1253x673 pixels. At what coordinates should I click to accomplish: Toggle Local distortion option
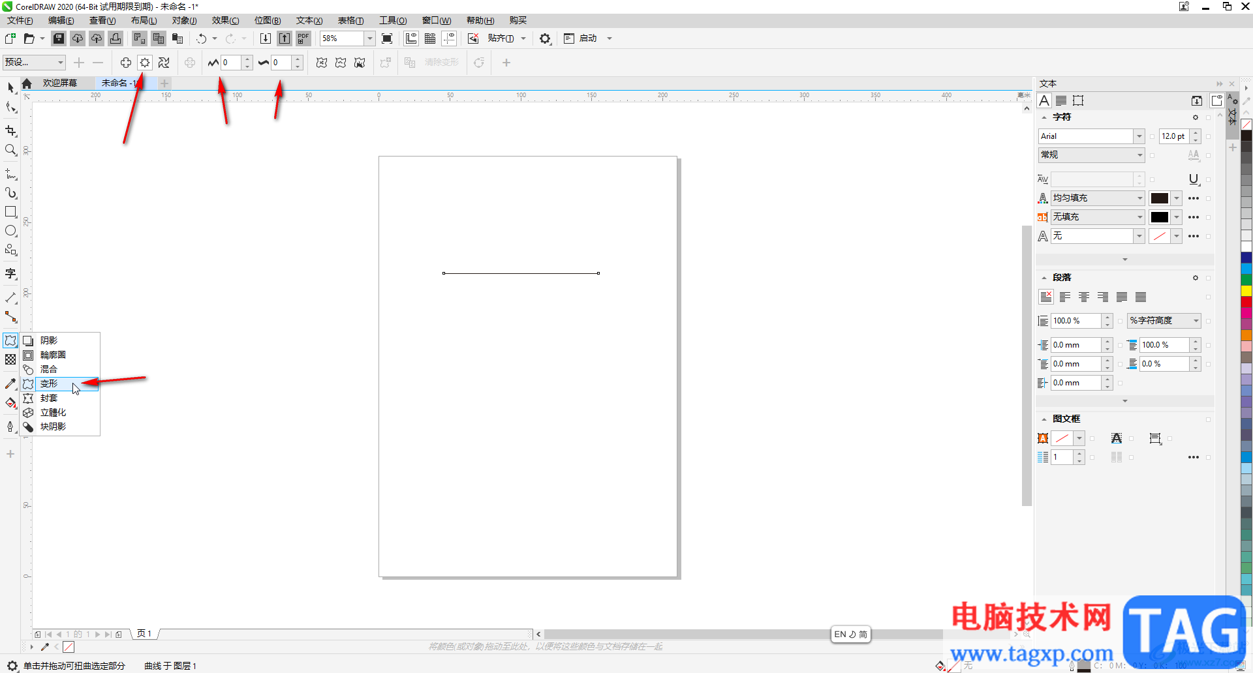360,63
